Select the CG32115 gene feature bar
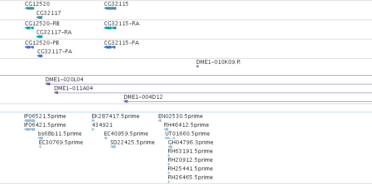The width and height of the screenshot is (372, 184). [110, 8]
